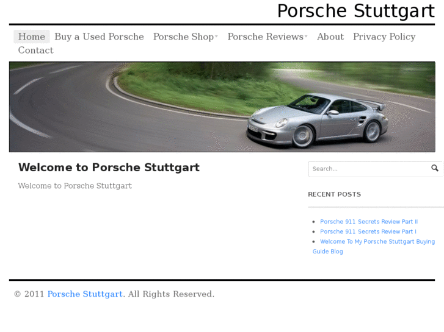Open Porsche 911 Secrets Review Part II
The width and height of the screenshot is (444, 332).
[x=369, y=222]
